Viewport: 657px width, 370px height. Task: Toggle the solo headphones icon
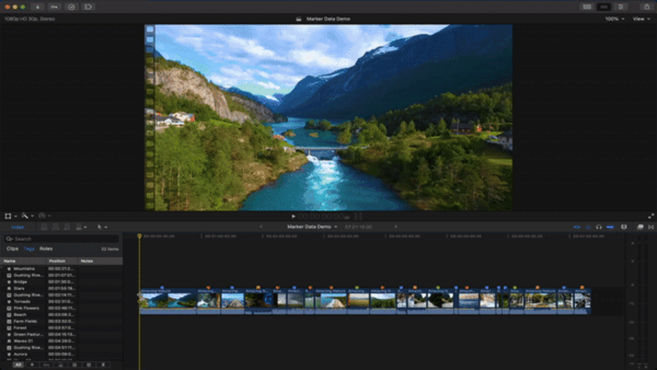599,227
